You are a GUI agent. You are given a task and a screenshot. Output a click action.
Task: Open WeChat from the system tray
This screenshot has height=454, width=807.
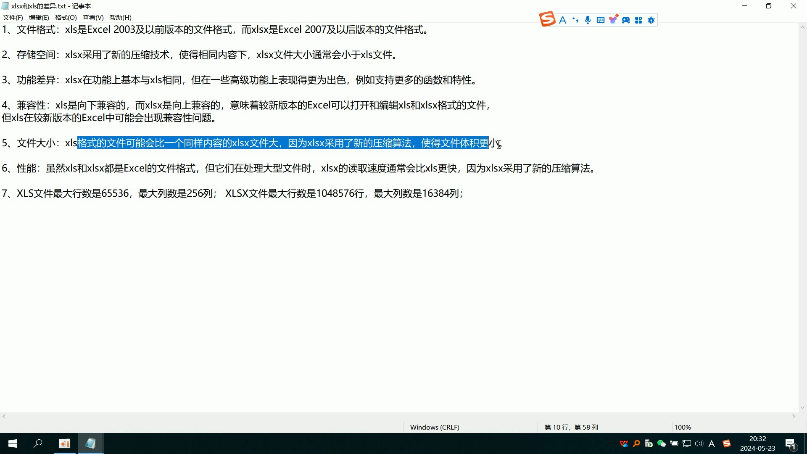coord(662,443)
